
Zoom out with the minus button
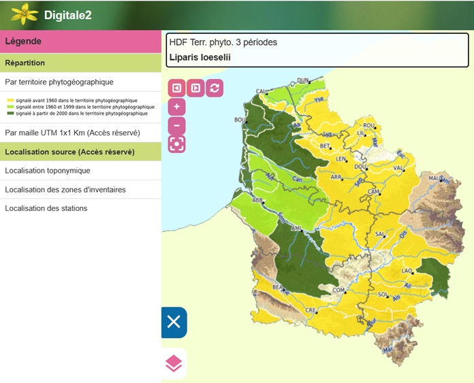point(176,125)
